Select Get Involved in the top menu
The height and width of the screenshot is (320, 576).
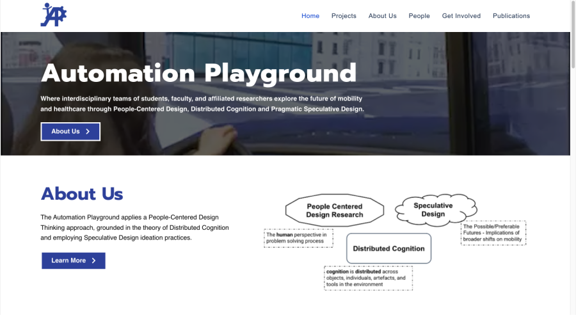(461, 16)
